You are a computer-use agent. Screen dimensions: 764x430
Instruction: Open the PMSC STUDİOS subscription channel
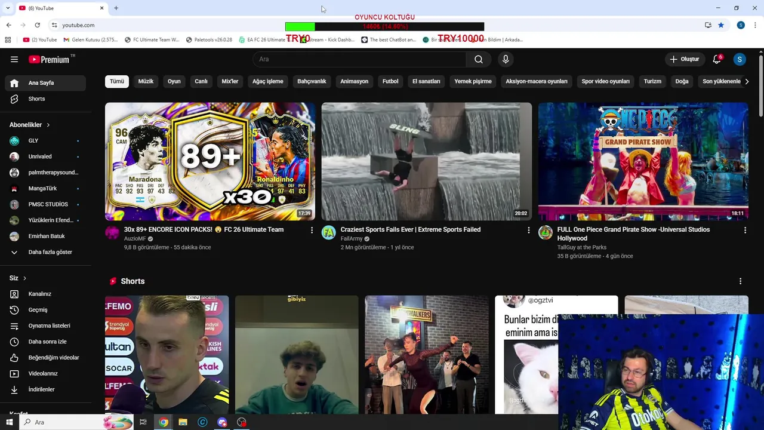click(45, 204)
